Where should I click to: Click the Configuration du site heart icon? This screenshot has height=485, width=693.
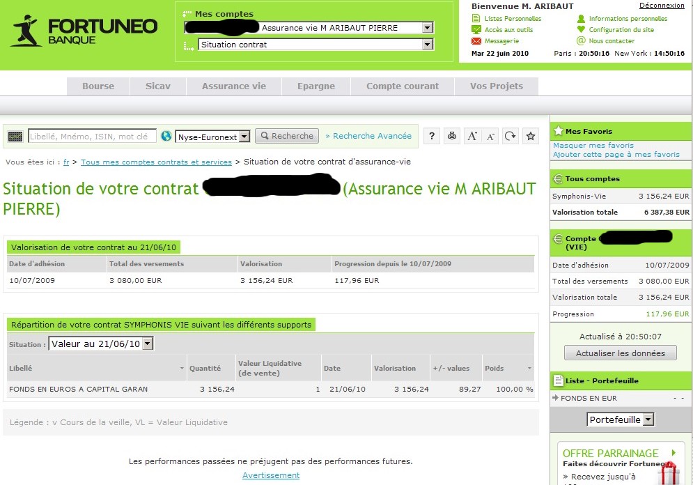tap(581, 29)
